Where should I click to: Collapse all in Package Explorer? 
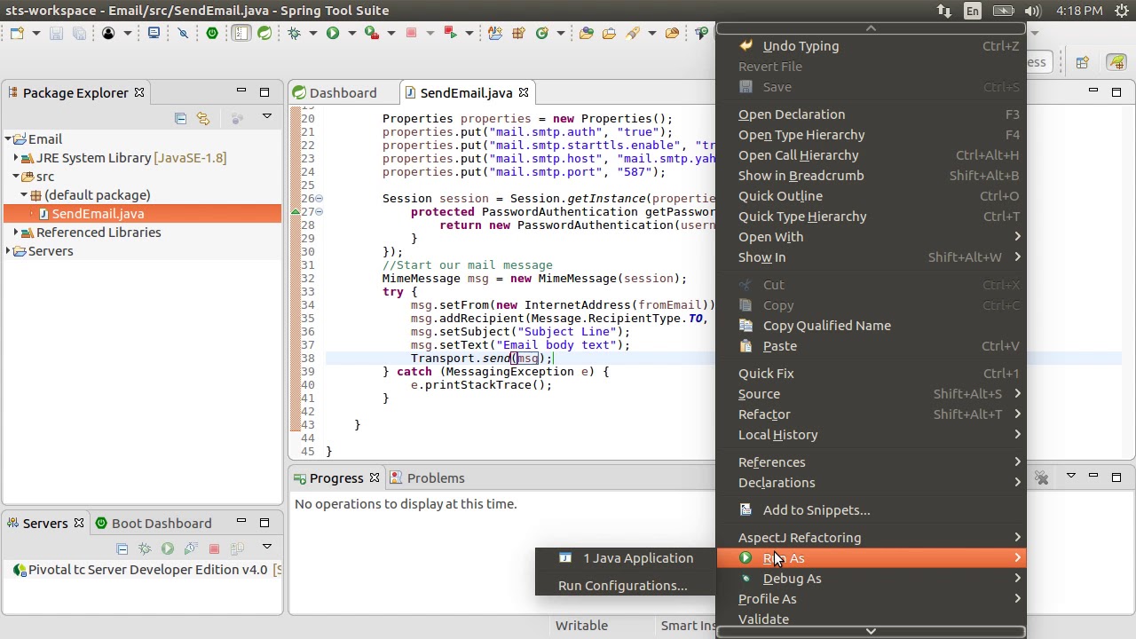pos(180,118)
